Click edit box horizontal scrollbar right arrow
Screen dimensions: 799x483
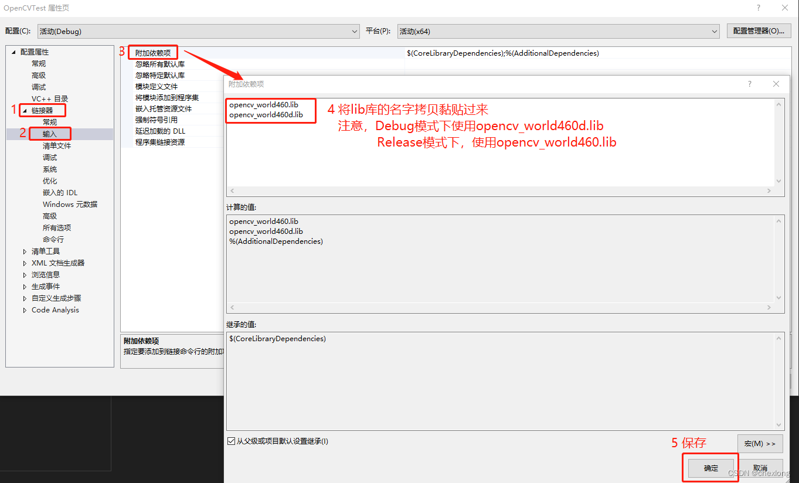point(770,191)
